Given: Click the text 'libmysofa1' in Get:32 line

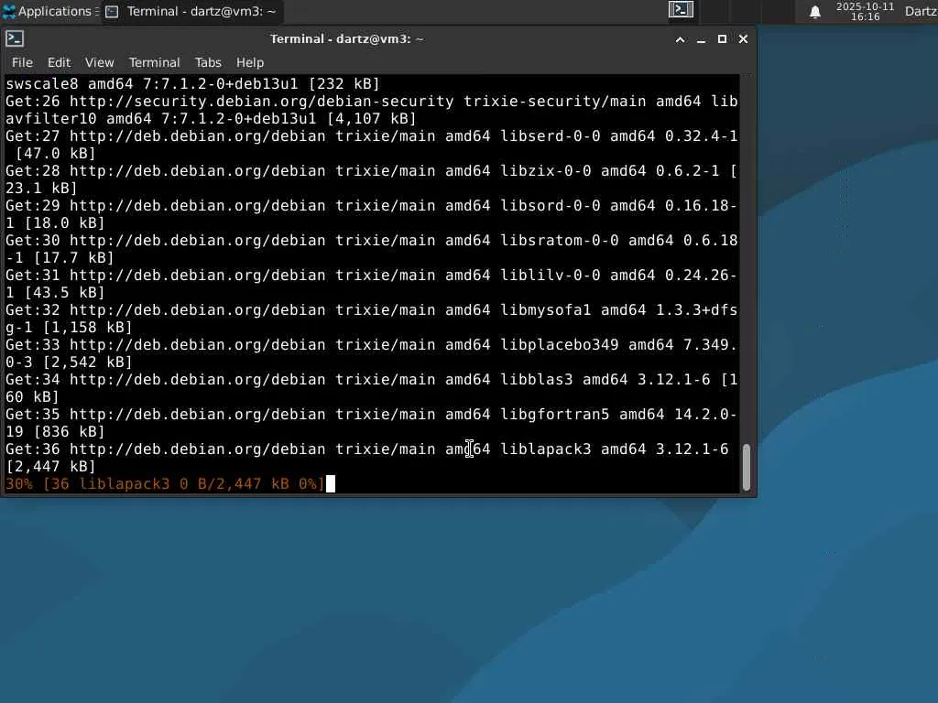Looking at the screenshot, I should coord(546,309).
